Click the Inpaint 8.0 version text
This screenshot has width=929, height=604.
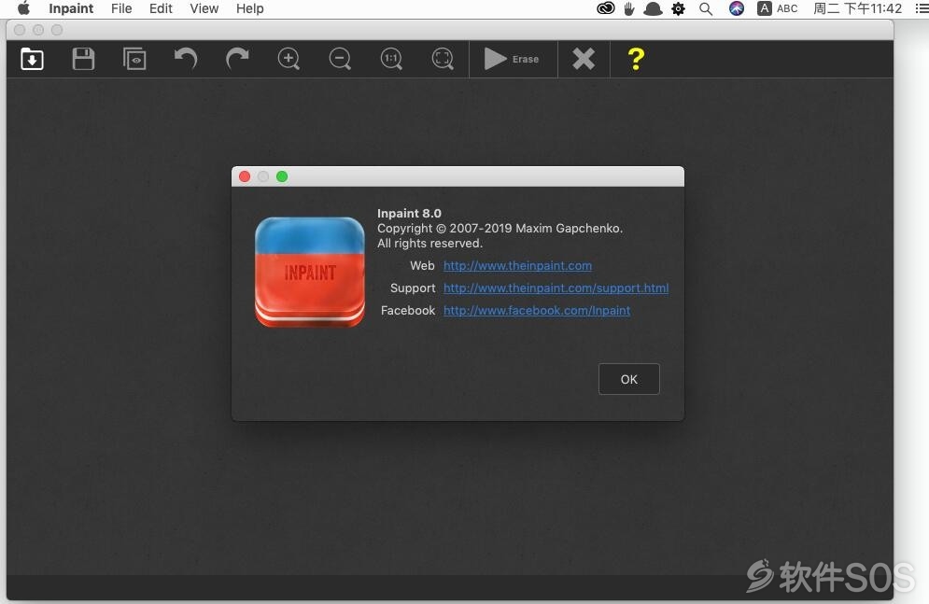click(409, 213)
